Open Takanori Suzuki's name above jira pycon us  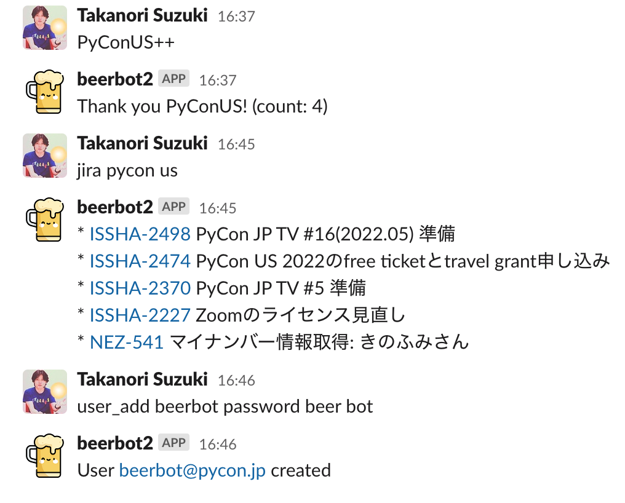tap(142, 143)
